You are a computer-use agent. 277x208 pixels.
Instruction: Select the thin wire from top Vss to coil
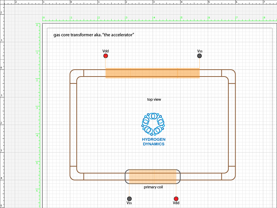tap(200, 63)
